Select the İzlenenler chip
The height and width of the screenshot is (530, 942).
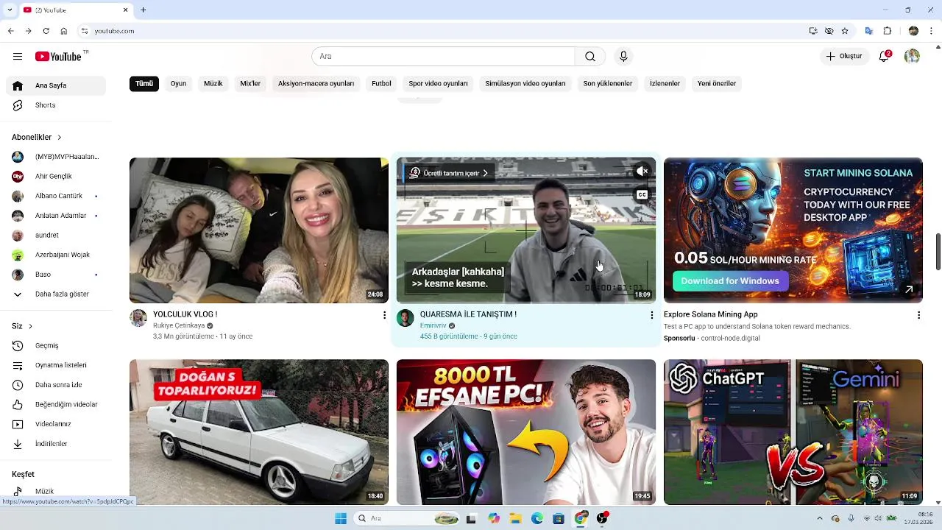tap(665, 84)
